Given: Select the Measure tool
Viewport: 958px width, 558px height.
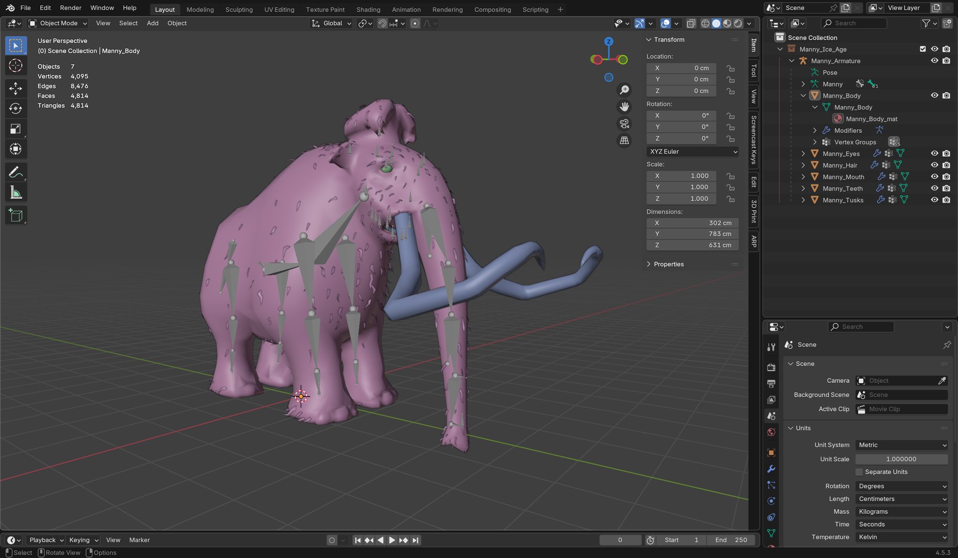Looking at the screenshot, I should [16, 193].
